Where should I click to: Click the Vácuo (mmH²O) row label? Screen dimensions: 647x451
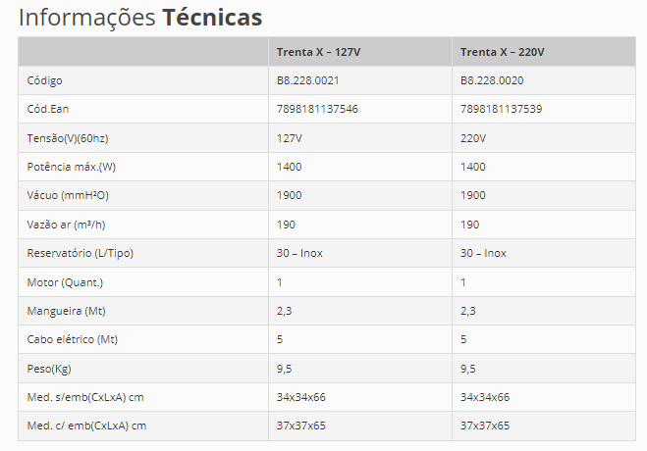click(68, 195)
